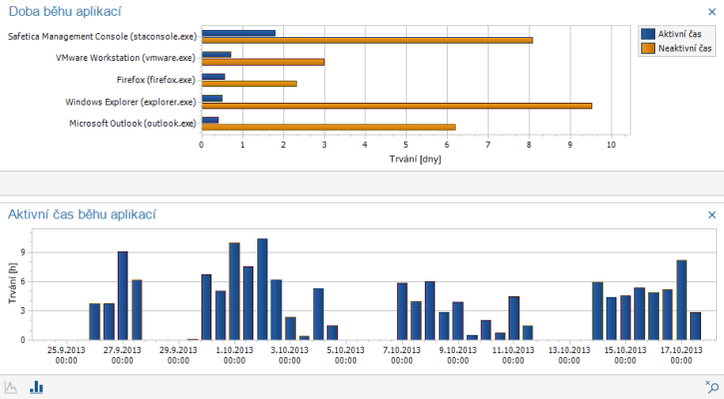724x399 pixels.
Task: Click the Doba běhu aplikací panel title
Action: pos(66,11)
